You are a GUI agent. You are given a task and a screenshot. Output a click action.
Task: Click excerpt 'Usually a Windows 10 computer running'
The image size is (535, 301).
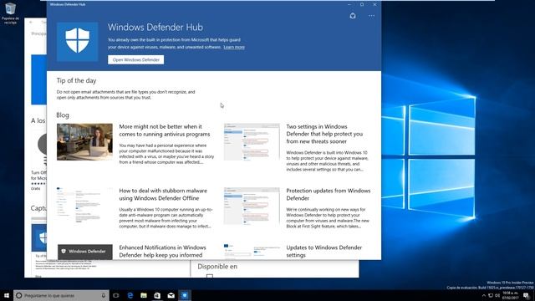[x=166, y=217]
